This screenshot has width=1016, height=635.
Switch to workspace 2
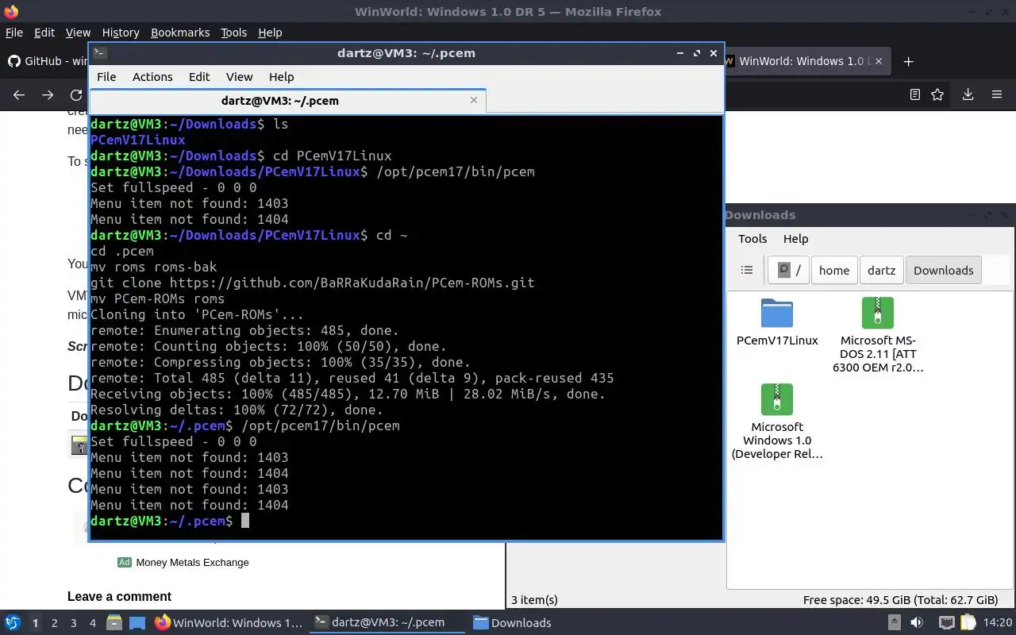click(54, 623)
